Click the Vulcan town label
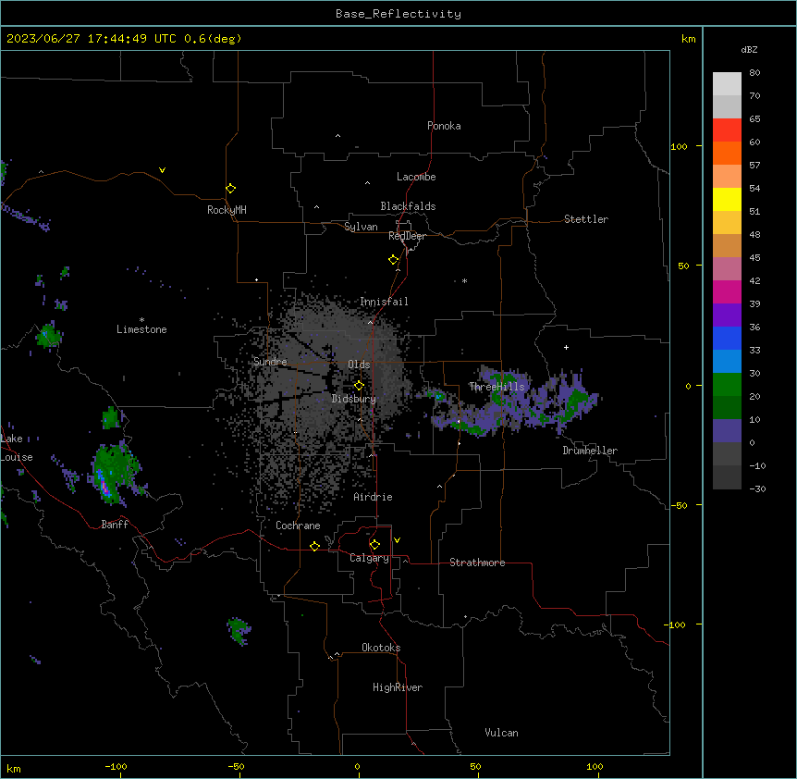Image resolution: width=797 pixels, height=779 pixels. 502,733
